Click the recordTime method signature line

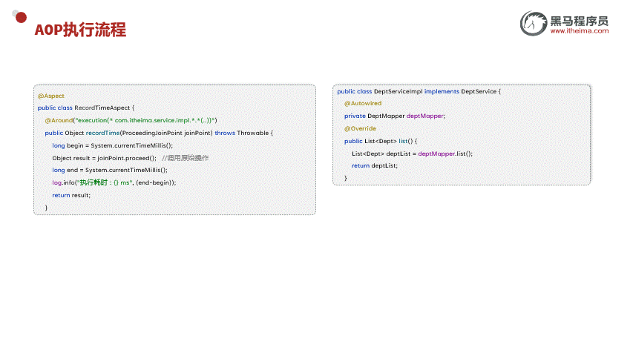pos(159,133)
